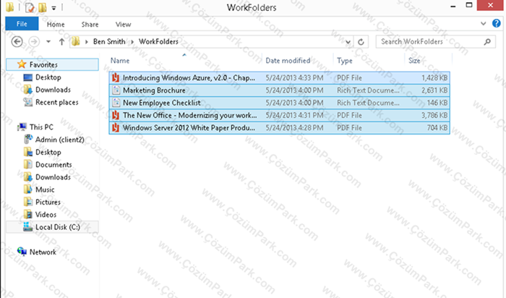This screenshot has height=298, width=506.
Task: Open the File menu tab
Action: (x=22, y=24)
